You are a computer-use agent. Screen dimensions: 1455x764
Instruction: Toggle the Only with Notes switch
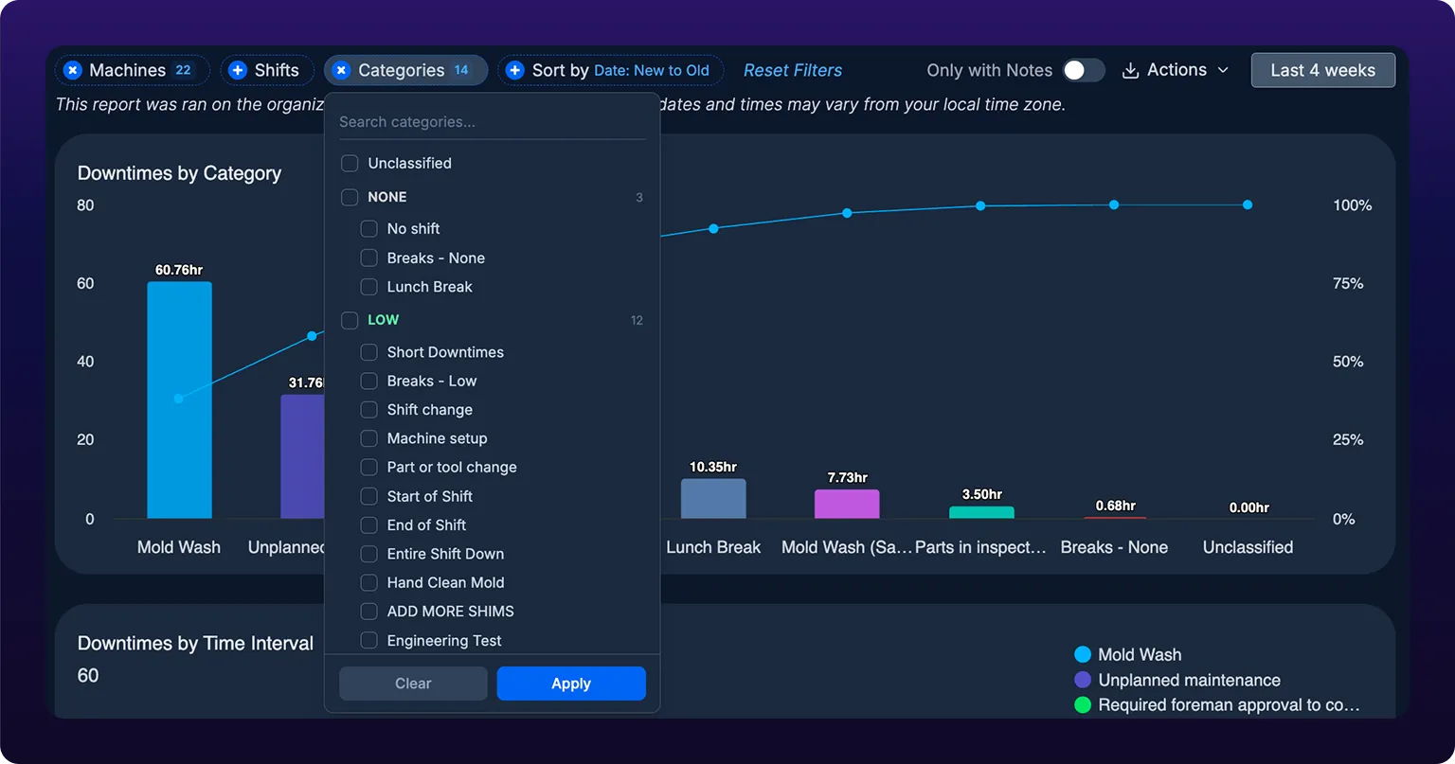[1083, 70]
